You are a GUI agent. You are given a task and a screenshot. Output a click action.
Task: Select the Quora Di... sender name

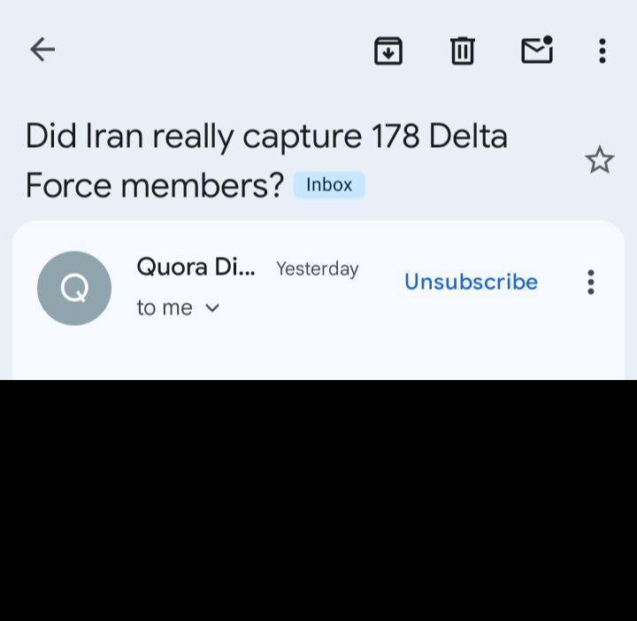tap(196, 268)
